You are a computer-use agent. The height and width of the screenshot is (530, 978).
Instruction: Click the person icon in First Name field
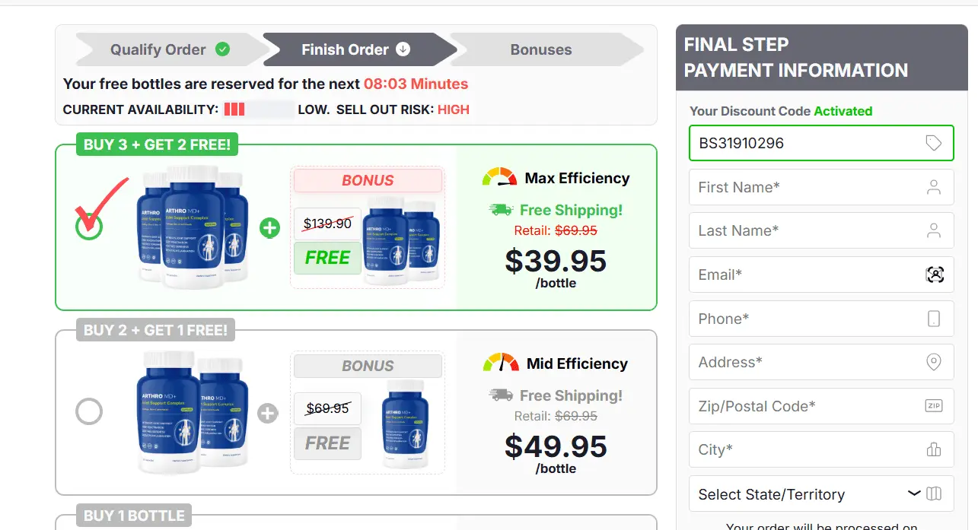click(x=934, y=187)
